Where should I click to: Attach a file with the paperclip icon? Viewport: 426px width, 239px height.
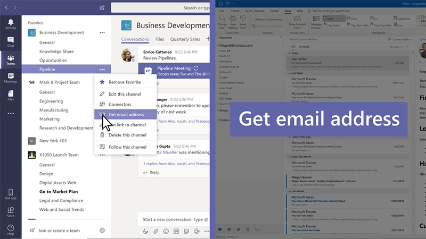pyautogui.click(x=156, y=232)
